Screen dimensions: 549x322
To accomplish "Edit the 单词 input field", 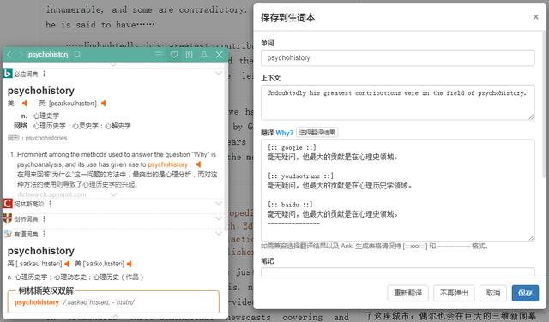I will (398, 57).
